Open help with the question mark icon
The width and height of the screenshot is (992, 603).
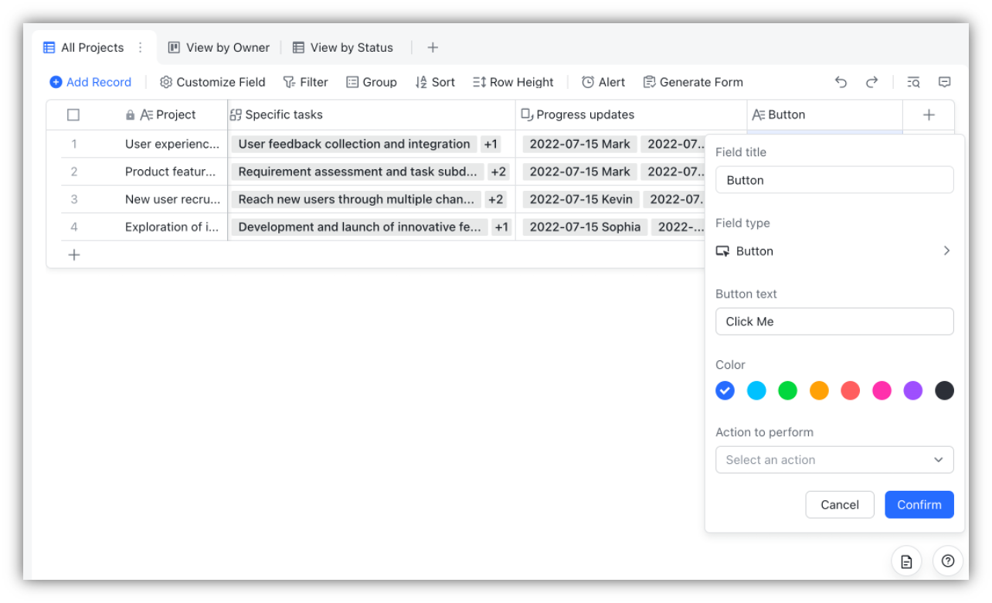point(947,560)
